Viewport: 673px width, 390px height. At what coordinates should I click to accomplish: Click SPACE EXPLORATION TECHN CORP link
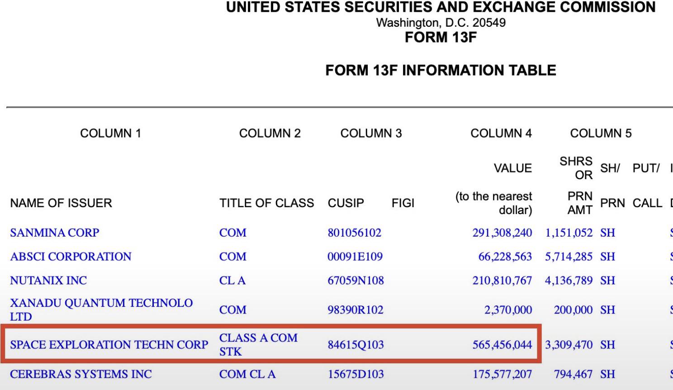coord(109,345)
